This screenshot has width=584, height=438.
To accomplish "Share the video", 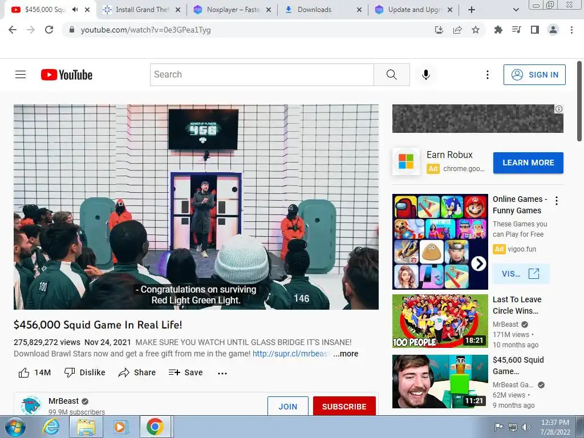I will (x=137, y=372).
